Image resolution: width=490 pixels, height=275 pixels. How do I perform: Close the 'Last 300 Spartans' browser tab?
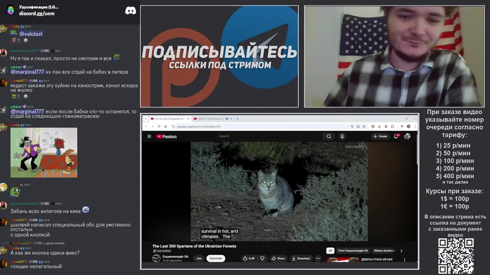click(188, 119)
